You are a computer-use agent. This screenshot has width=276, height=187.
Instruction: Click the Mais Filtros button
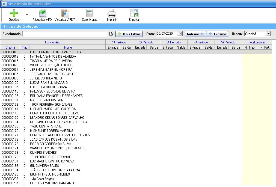coord(129,34)
